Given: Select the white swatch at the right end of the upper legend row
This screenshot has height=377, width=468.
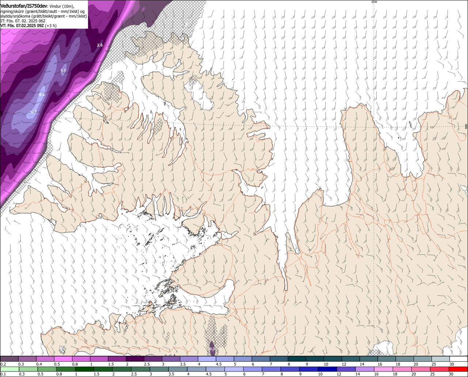Looking at the screenshot, I should tap(459, 359).
